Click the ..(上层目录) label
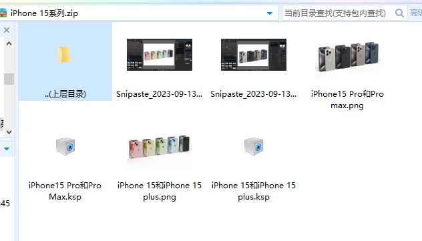The image size is (422, 241). (65, 94)
